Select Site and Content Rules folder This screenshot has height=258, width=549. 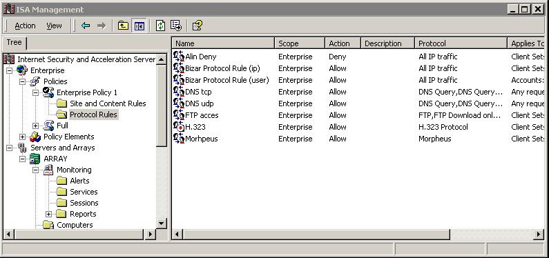(x=108, y=103)
